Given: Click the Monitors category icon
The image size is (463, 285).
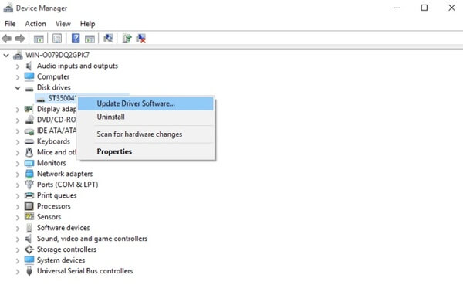Looking at the screenshot, I should [x=29, y=163].
